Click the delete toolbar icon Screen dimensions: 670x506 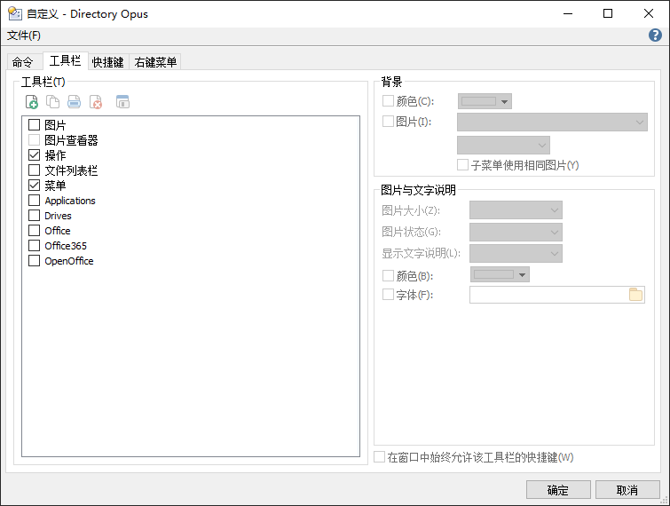pyautogui.click(x=96, y=102)
